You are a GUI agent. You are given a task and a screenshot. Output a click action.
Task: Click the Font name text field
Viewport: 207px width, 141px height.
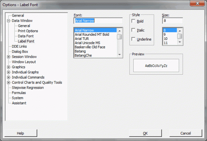98,21
